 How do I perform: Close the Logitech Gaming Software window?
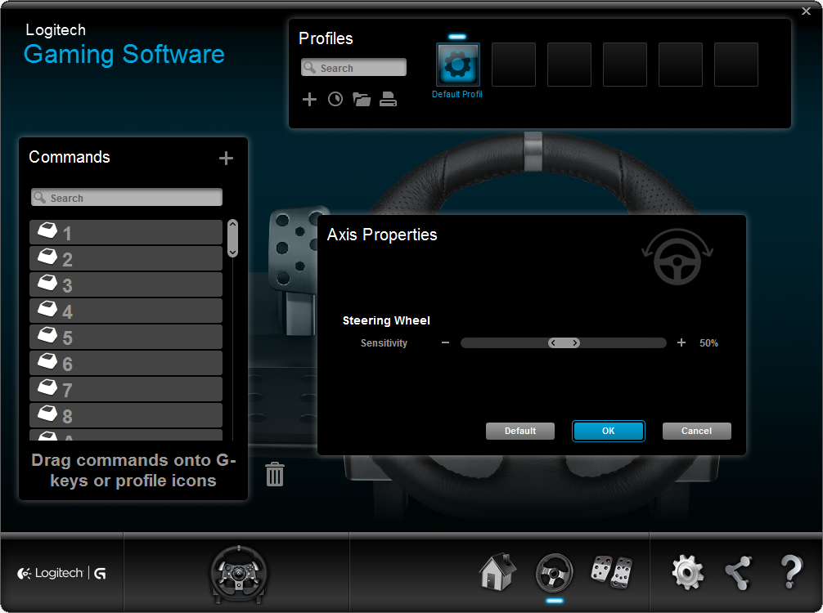(806, 11)
